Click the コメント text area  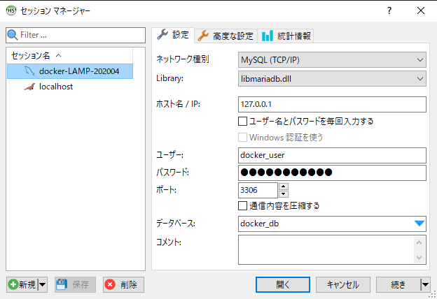point(326,250)
